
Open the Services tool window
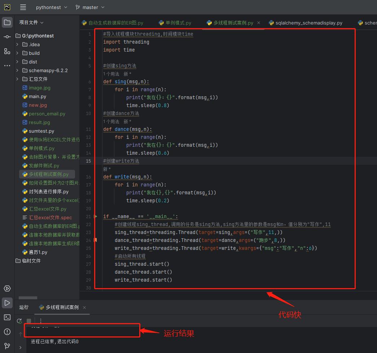click(x=7, y=288)
